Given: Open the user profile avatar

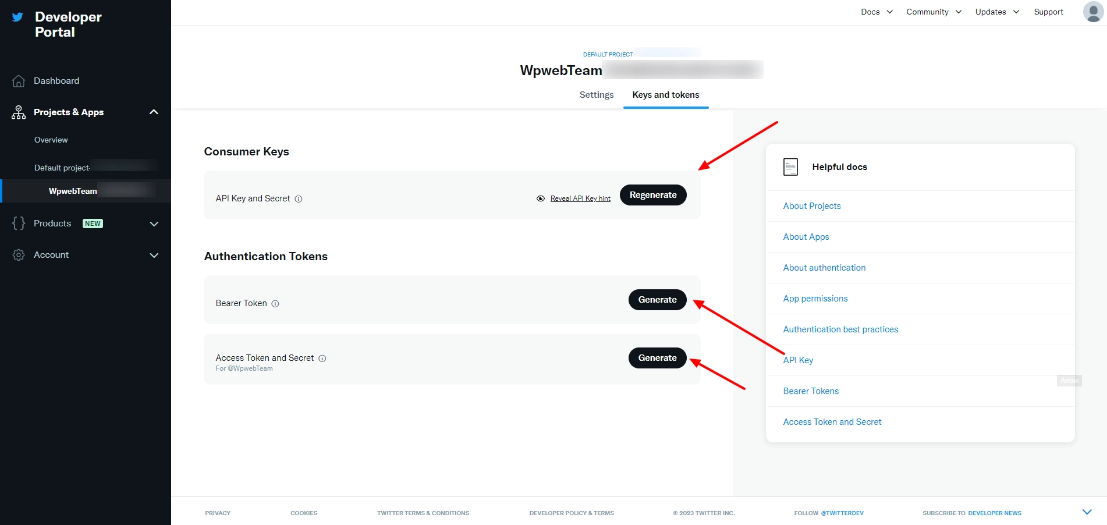Looking at the screenshot, I should [x=1093, y=12].
